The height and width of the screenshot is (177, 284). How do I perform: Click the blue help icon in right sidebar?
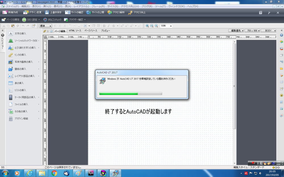(x=281, y=35)
